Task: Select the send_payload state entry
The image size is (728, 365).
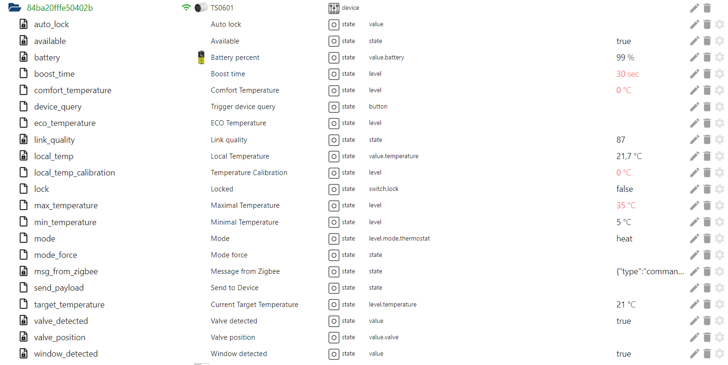Action: pyautogui.click(x=59, y=288)
